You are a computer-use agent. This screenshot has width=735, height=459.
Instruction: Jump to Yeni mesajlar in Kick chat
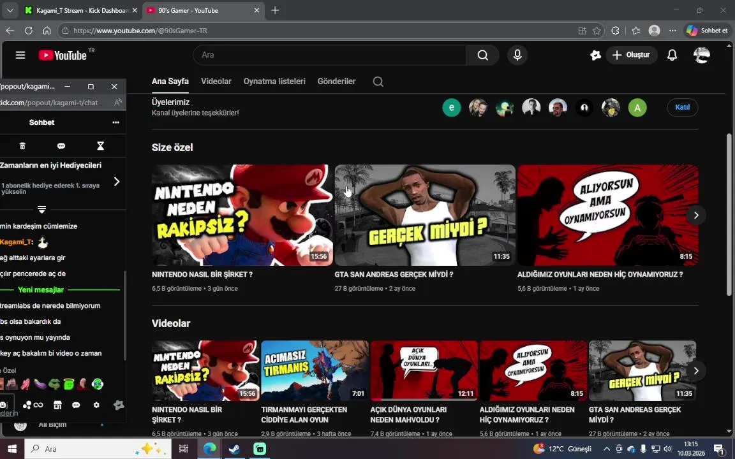(41, 289)
